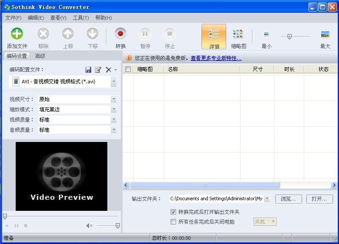Click the 准备 status bar text
Screen dimensions: 339x244
pyautogui.click(x=8, y=238)
